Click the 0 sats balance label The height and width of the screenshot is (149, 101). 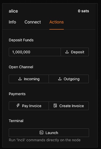[x=83, y=11]
